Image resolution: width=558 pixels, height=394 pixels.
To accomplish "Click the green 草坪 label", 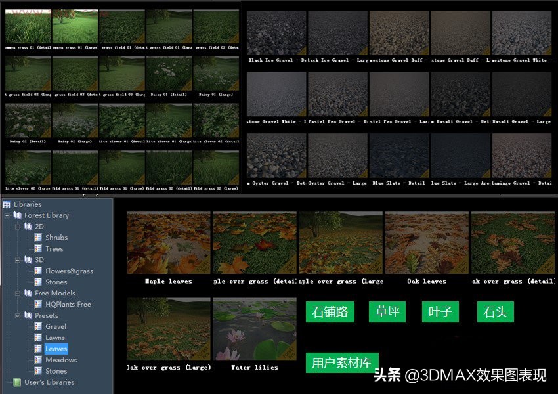I will [x=387, y=311].
